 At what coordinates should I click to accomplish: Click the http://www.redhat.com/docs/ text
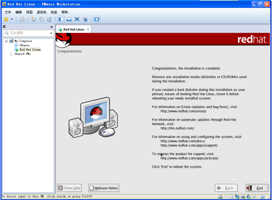pos(183,141)
